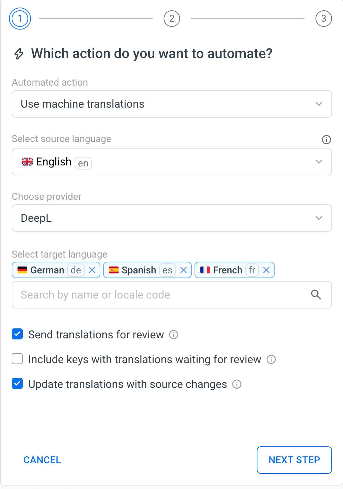The height and width of the screenshot is (489, 343).
Task: Focus the target language search field
Action: pos(162,295)
